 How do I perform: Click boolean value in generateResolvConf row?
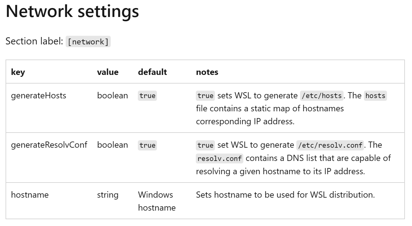(112, 145)
